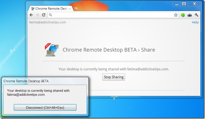205x119 pixels.
Task: Click the green circle extension icon
Action: [183, 15]
